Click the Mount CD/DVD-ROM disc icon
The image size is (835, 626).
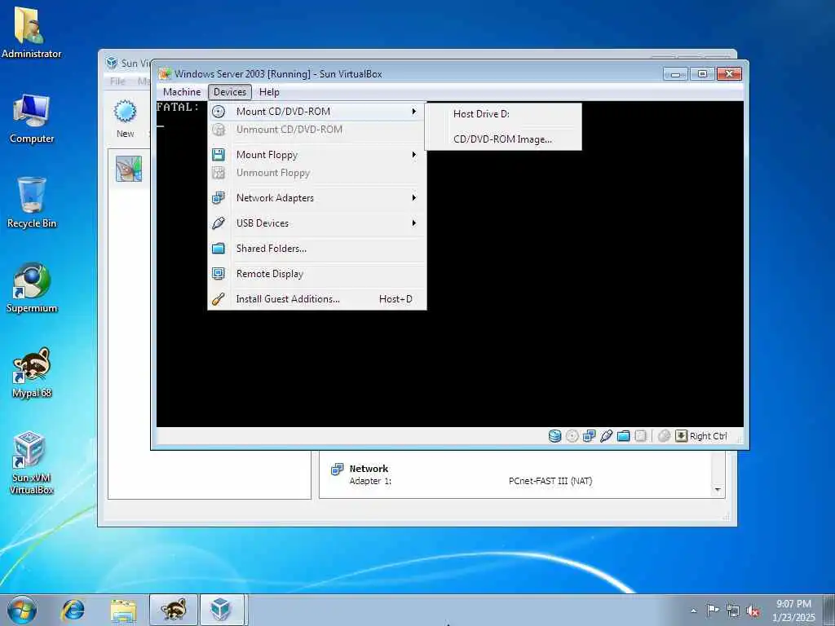(x=219, y=112)
